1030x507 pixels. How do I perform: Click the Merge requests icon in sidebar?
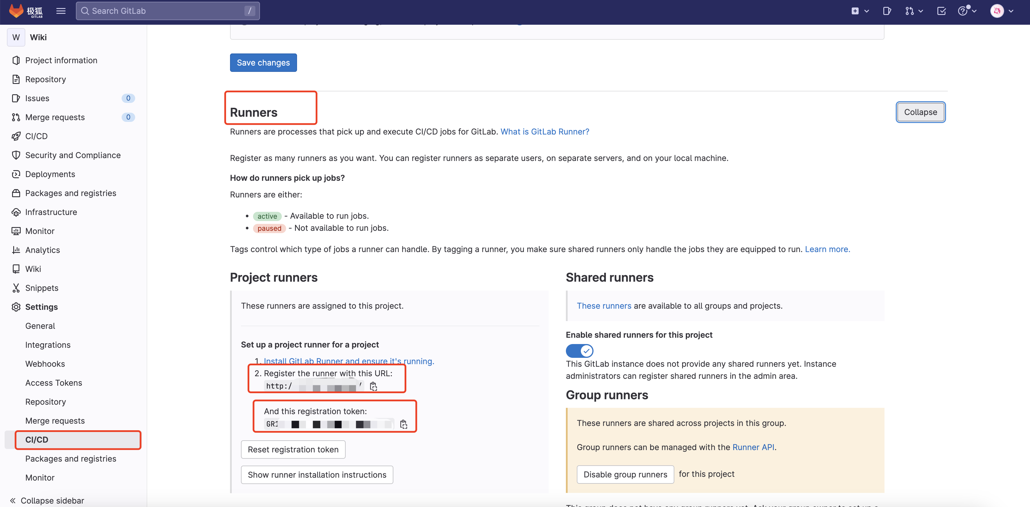pyautogui.click(x=16, y=117)
